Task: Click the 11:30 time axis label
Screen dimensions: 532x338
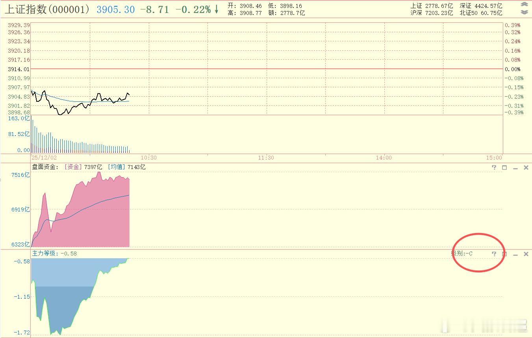Action: click(x=266, y=158)
